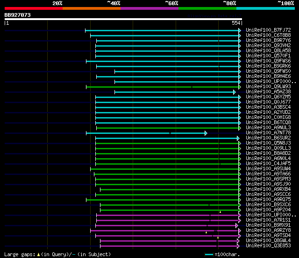Select the UniRef100_Q09LL3 label
The image size is (299, 258).
tap(268, 148)
